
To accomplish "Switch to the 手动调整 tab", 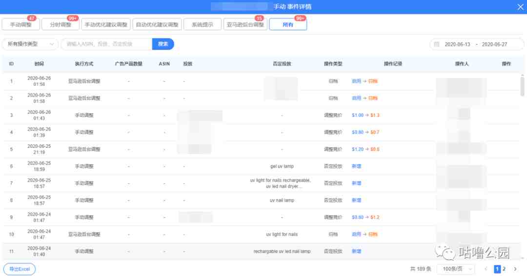I will pos(21,24).
